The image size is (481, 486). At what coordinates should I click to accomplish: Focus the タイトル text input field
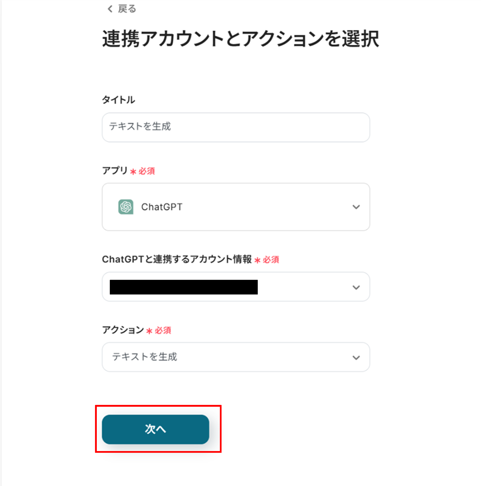tap(235, 127)
